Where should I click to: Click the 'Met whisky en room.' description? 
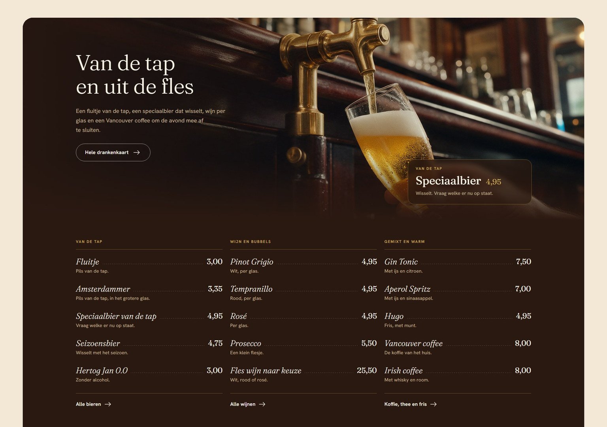407,380
